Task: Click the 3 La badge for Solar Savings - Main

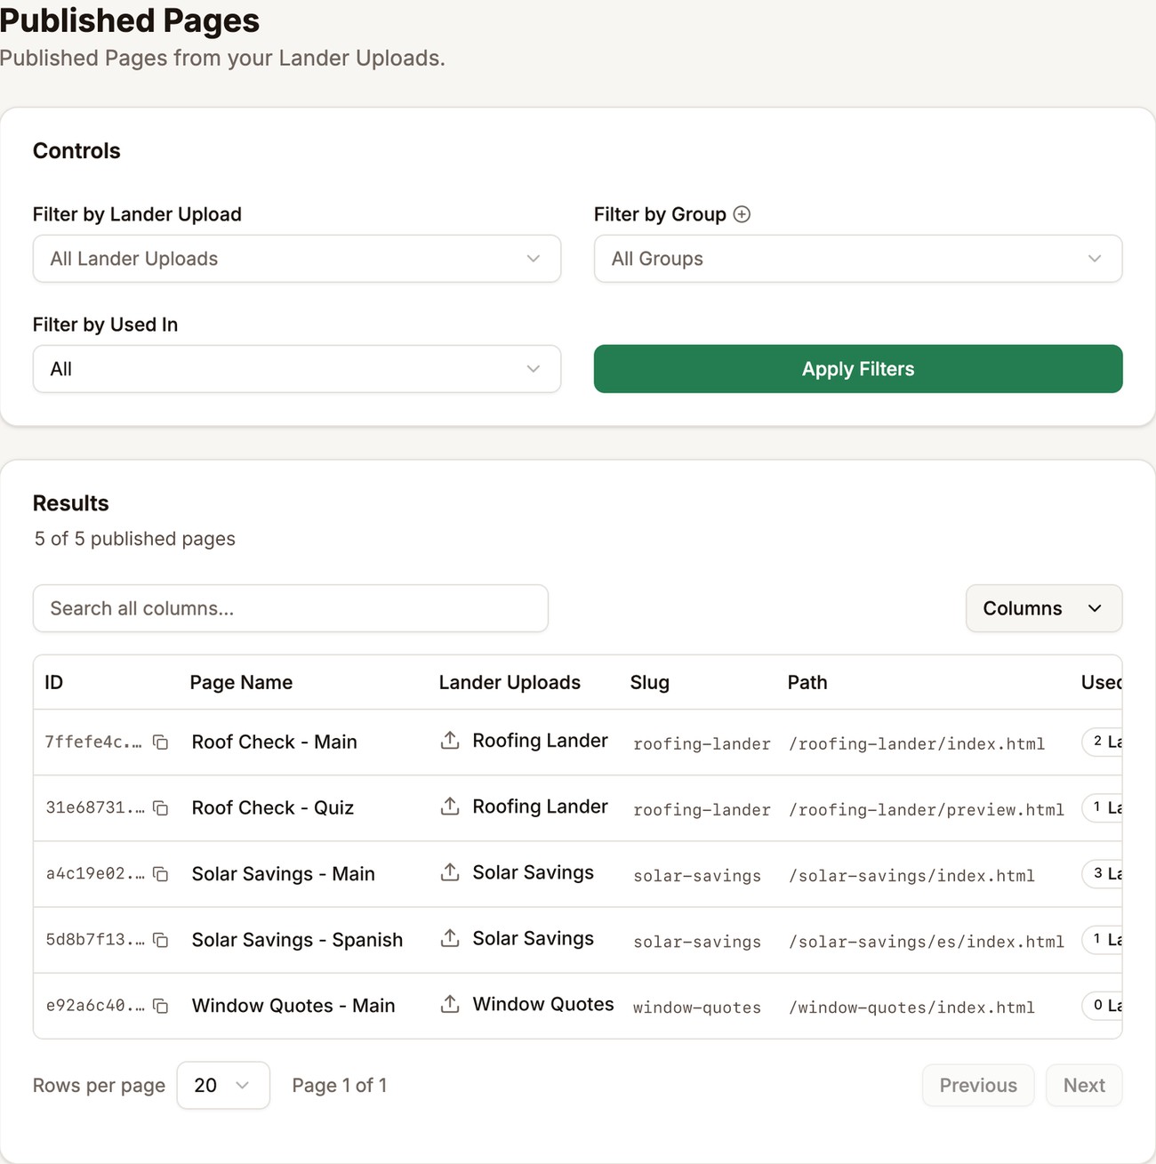Action: 1103,873
